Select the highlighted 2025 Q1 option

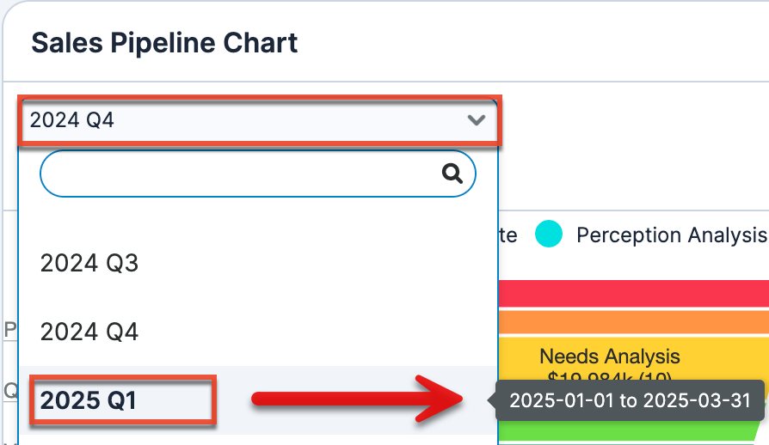[x=89, y=400]
